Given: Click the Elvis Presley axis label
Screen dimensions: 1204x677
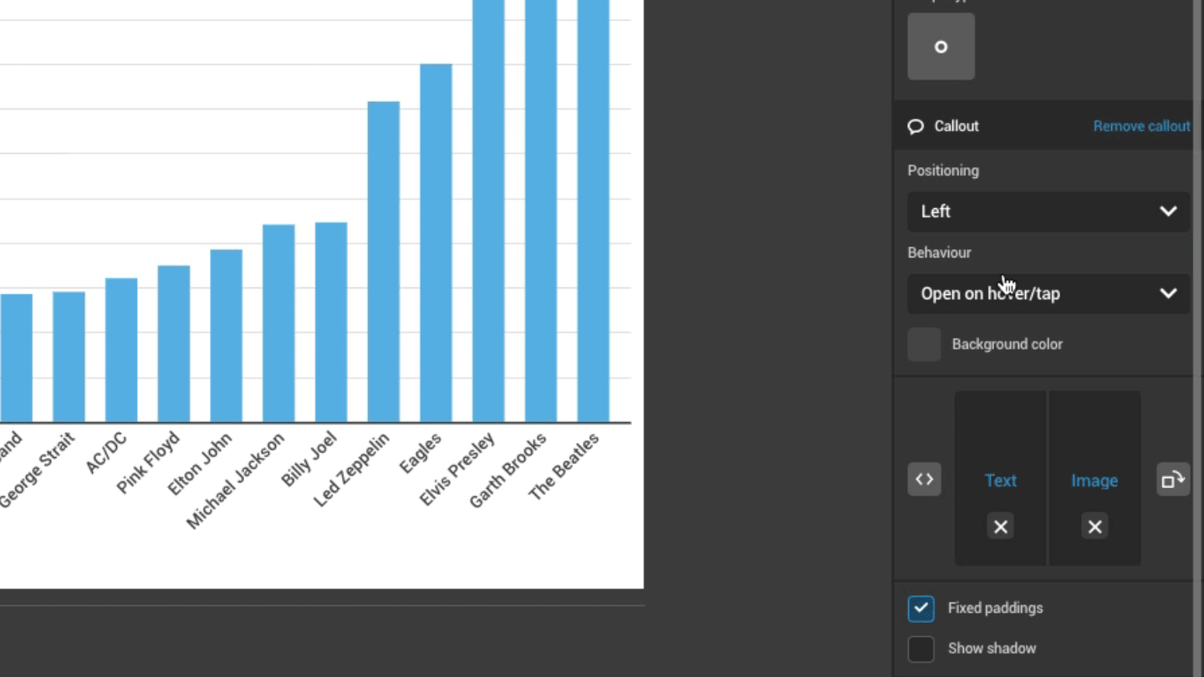Looking at the screenshot, I should coord(457,469).
